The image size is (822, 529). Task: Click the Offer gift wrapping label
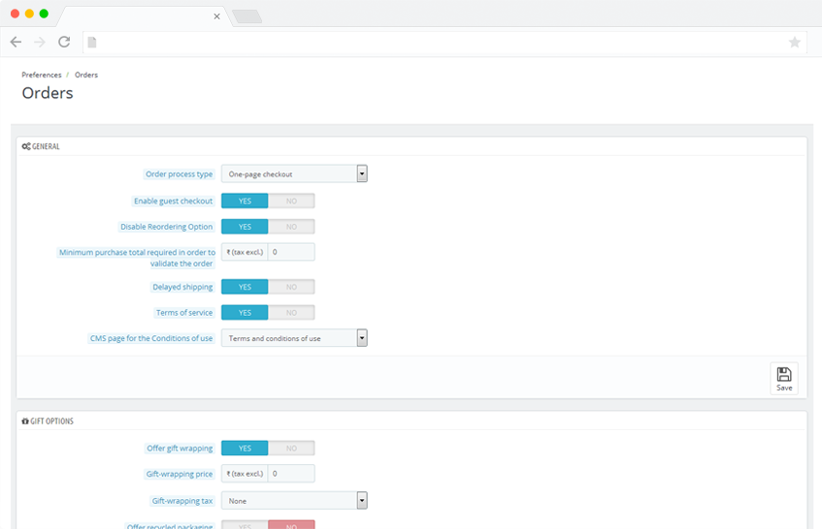click(x=180, y=448)
